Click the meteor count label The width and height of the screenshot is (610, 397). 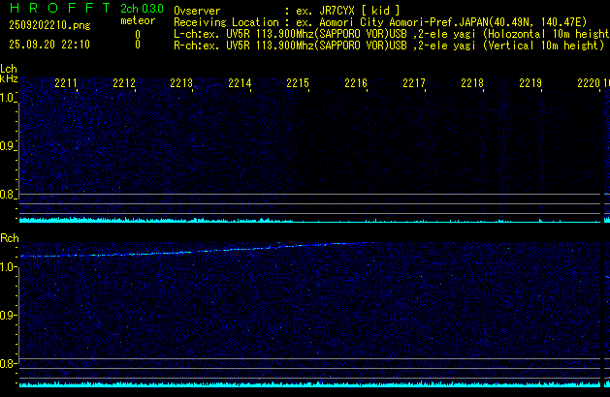click(x=136, y=20)
